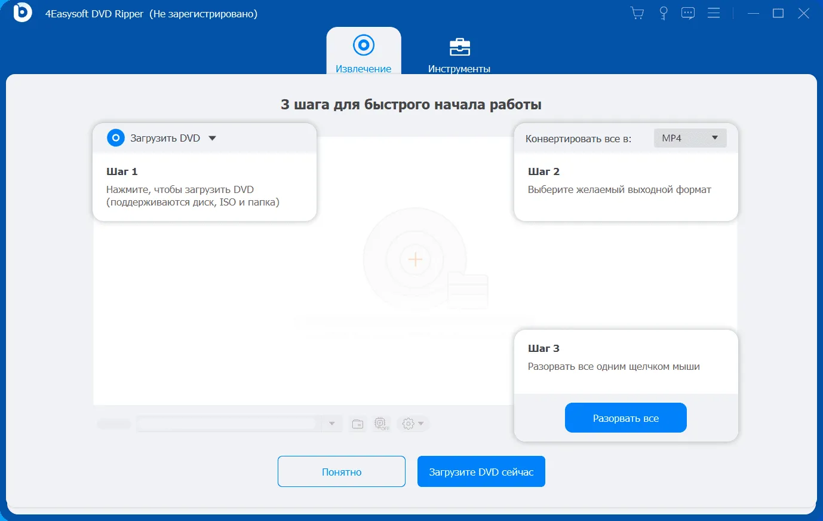This screenshot has height=521, width=823.
Task: Click the Понятно button
Action: point(342,471)
